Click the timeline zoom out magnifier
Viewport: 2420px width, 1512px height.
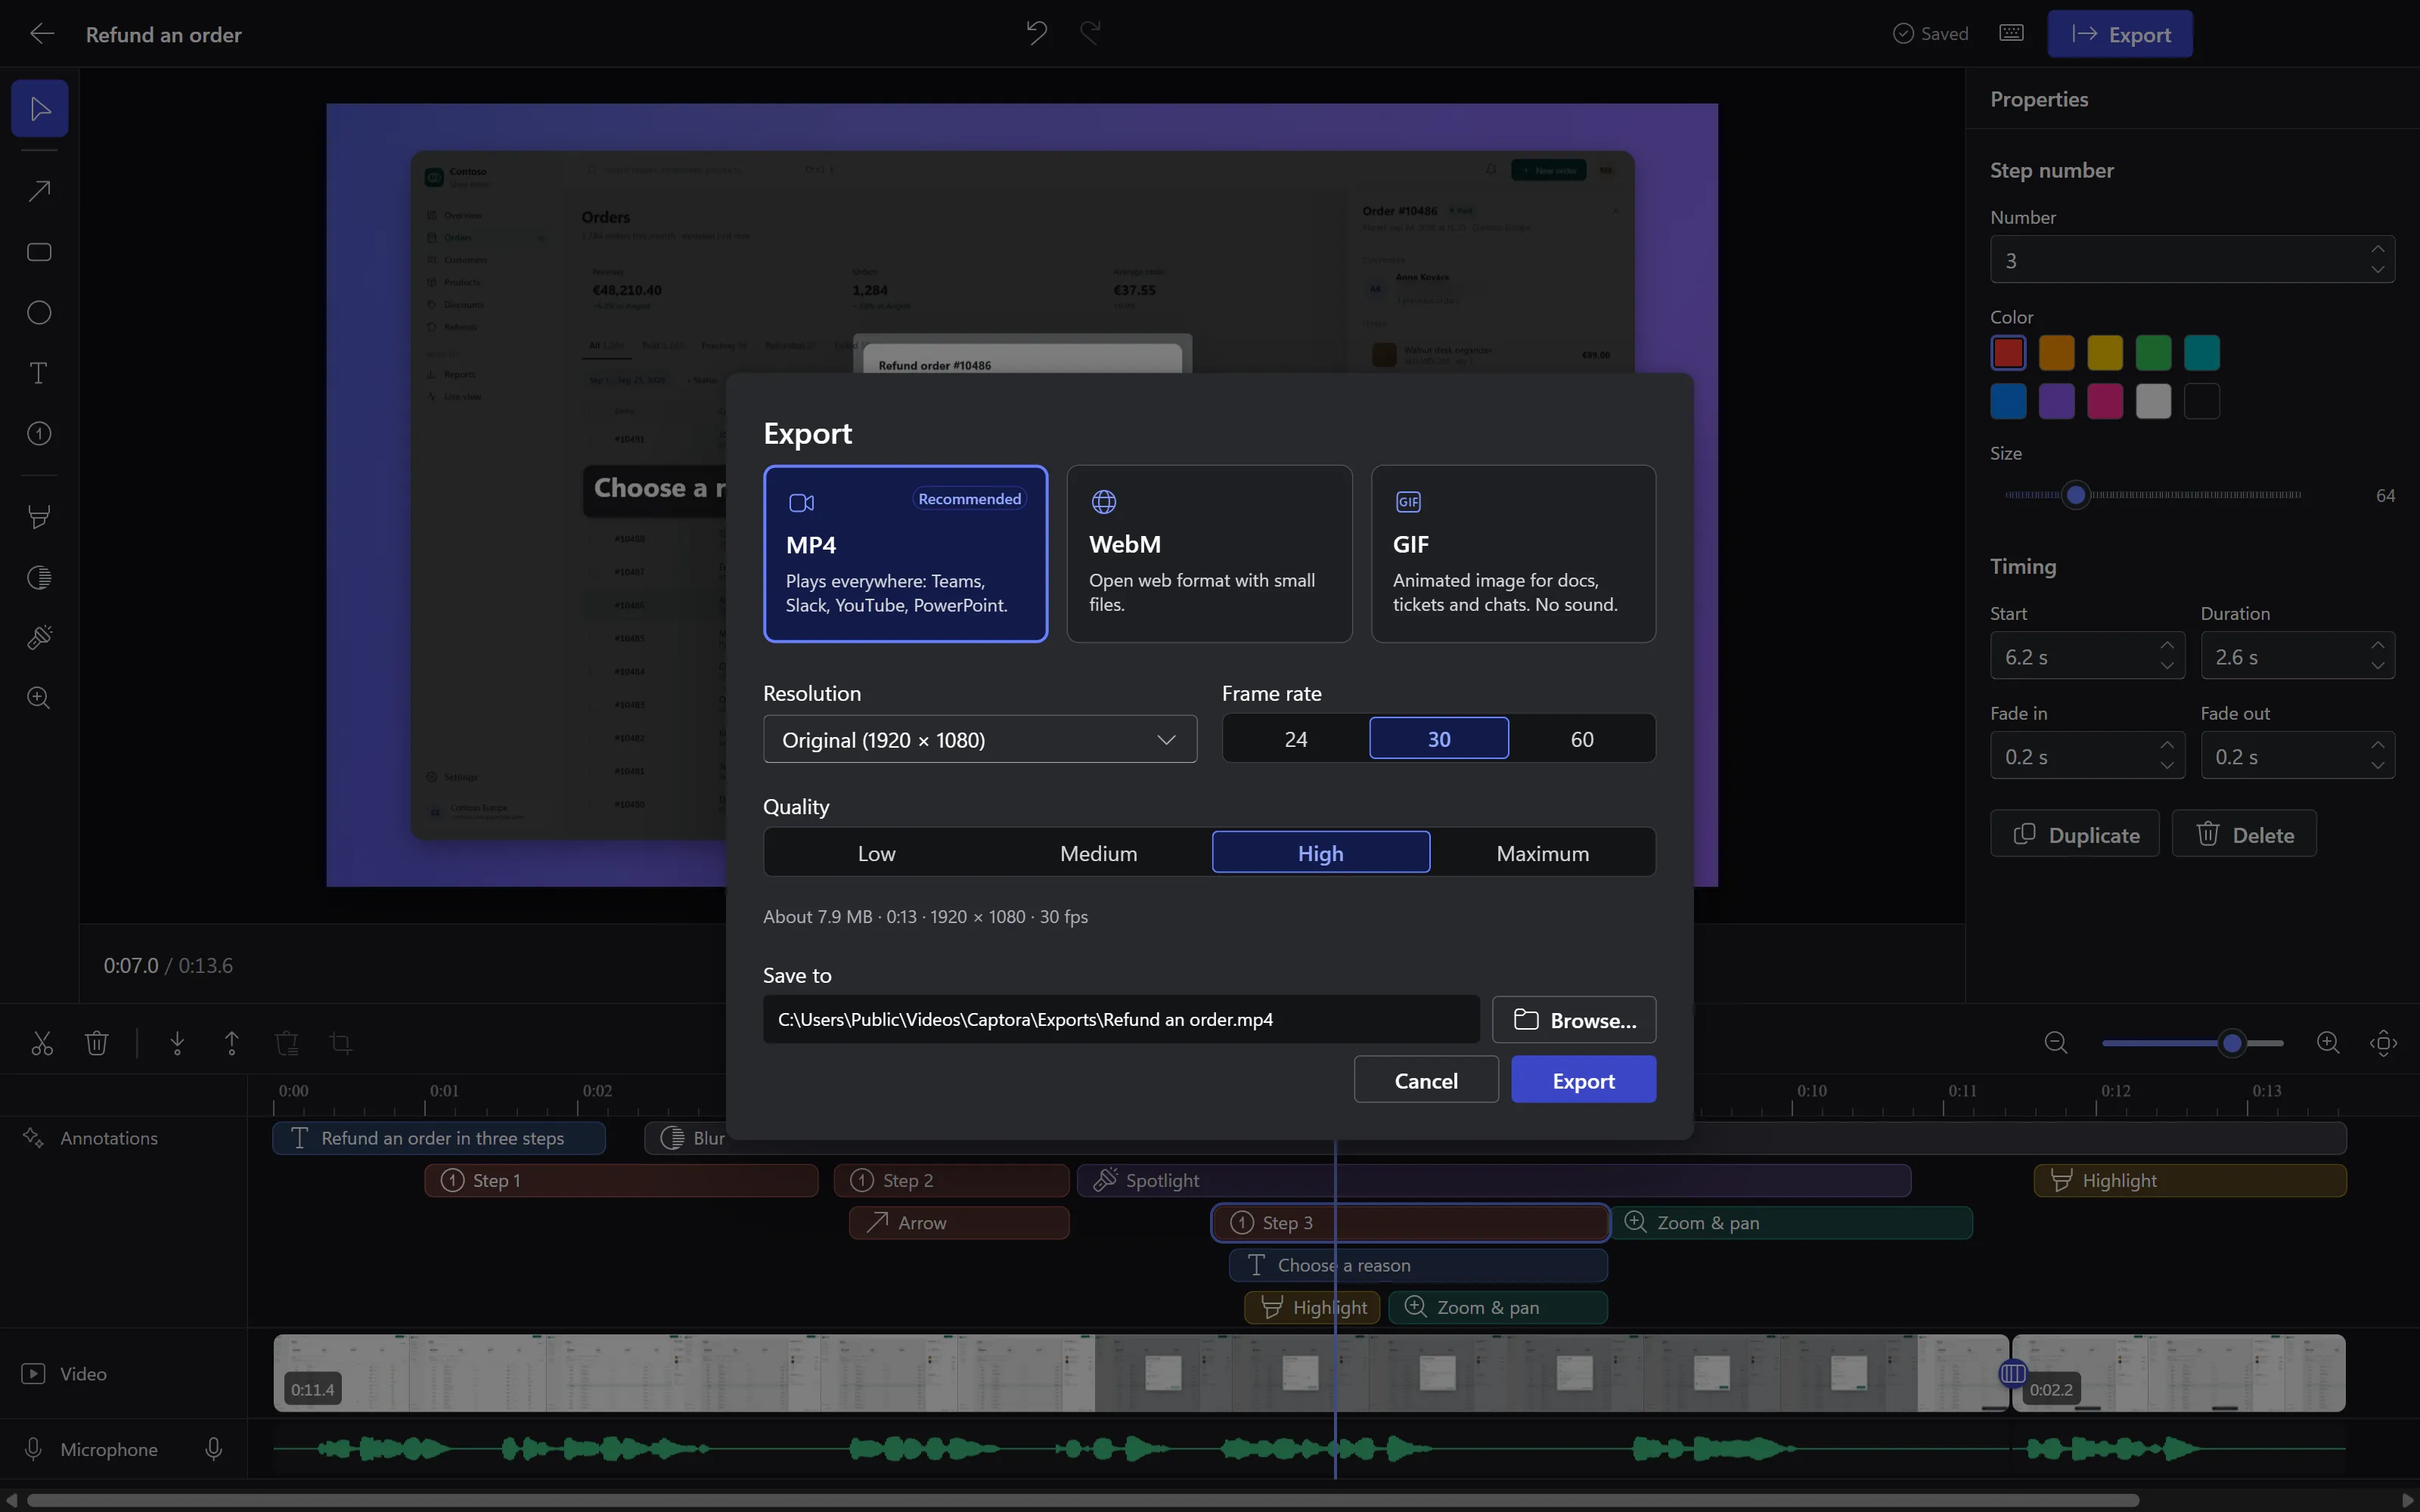point(2056,1043)
